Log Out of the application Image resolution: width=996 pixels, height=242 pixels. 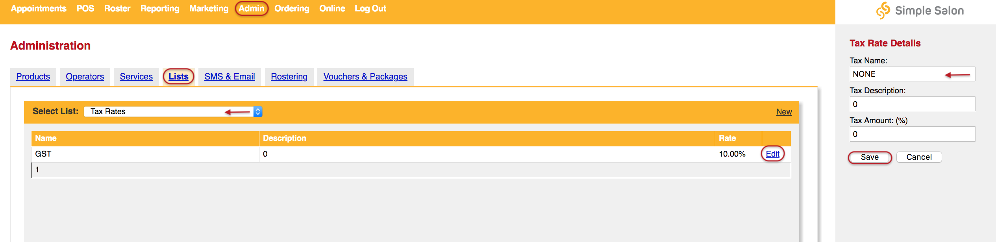click(x=370, y=9)
